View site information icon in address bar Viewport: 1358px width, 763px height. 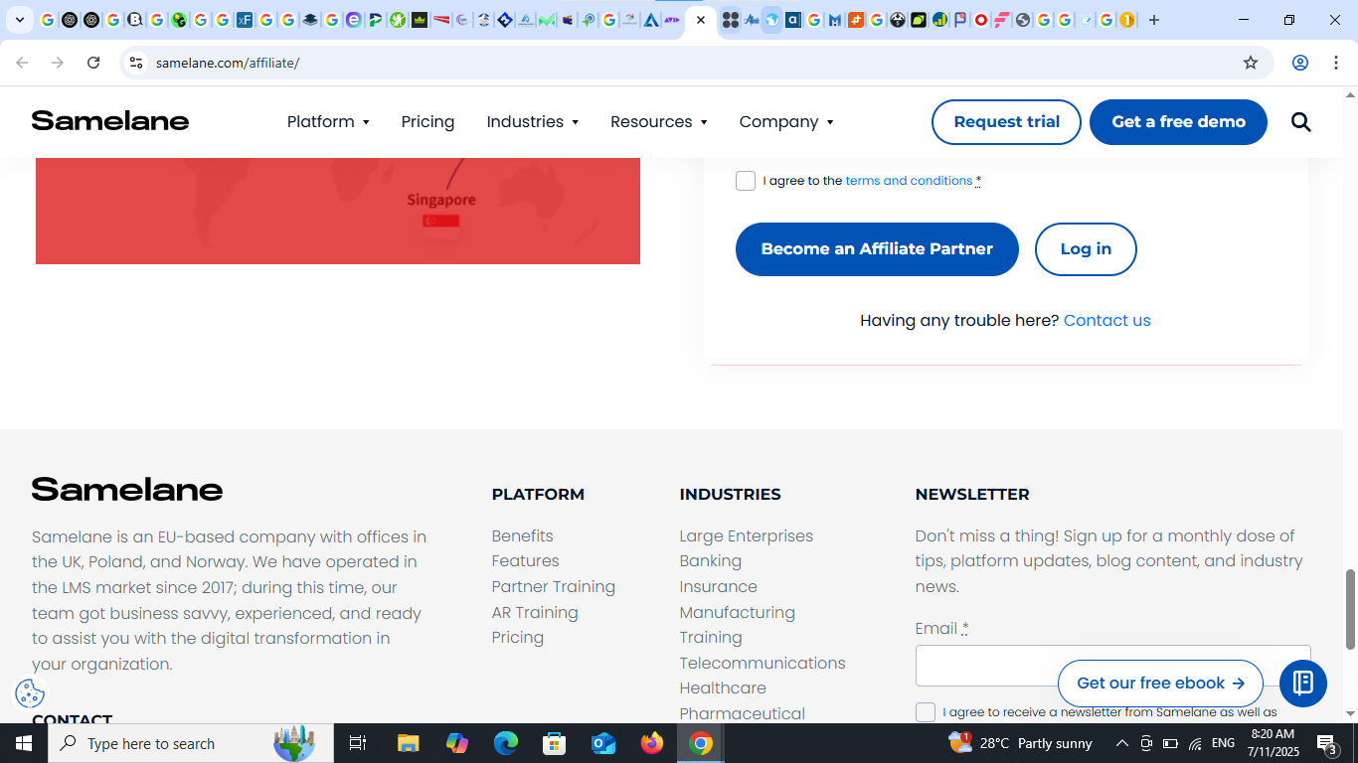coord(136,63)
